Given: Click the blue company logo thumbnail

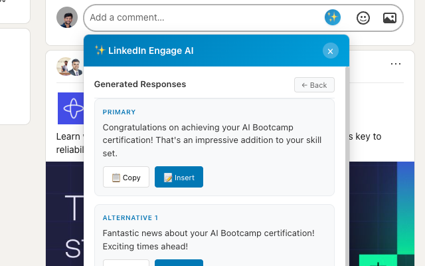Looking at the screenshot, I should [71, 108].
